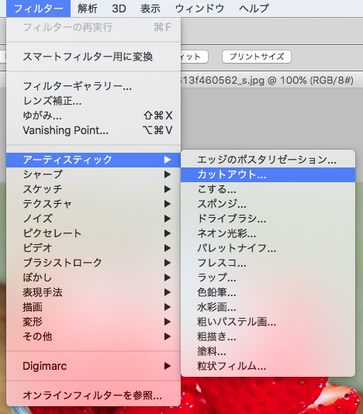
Task: Open the 3D menu
Action: click(119, 9)
